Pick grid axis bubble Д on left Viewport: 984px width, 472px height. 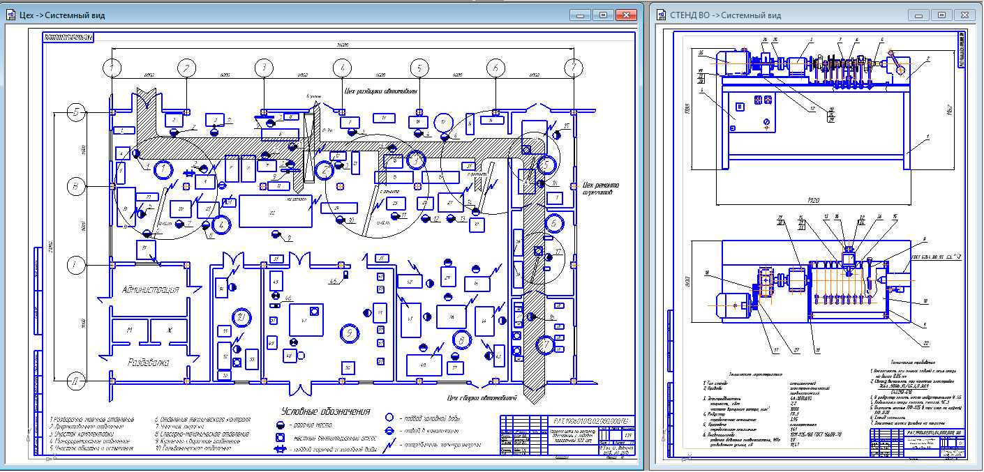pos(77,381)
